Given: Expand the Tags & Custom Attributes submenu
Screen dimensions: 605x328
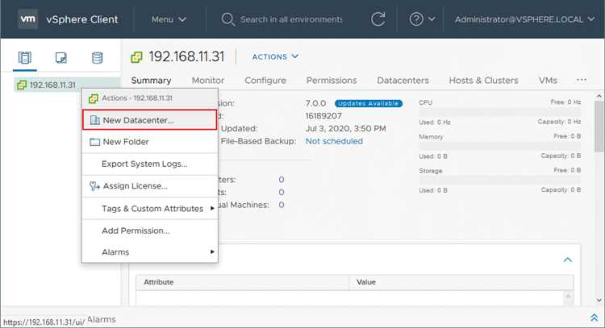Looking at the screenshot, I should [149, 209].
